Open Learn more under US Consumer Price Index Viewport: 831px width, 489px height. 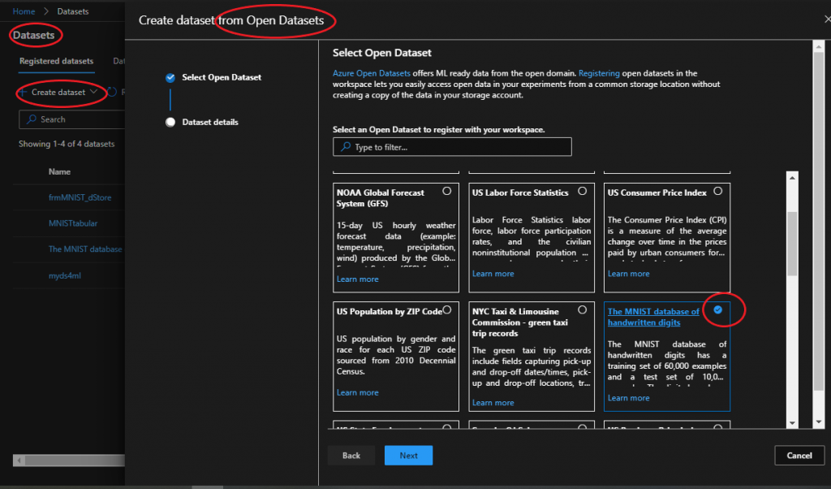629,274
